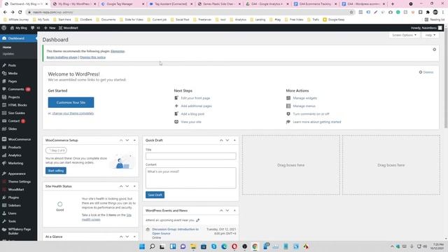
Task: Open WooCommerce in the sidebar
Action: pyautogui.click(x=20, y=139)
